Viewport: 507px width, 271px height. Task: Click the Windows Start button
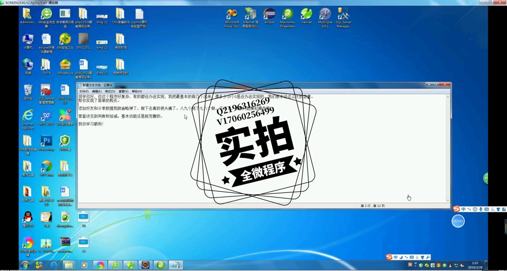[25, 265]
